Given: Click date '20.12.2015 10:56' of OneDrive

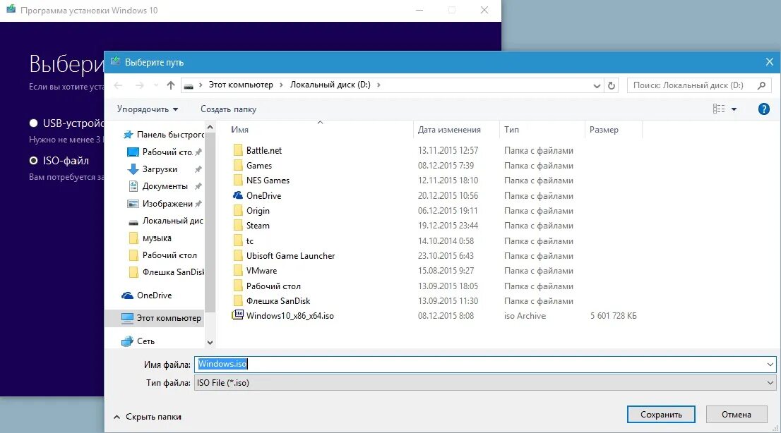Looking at the screenshot, I should tap(448, 195).
